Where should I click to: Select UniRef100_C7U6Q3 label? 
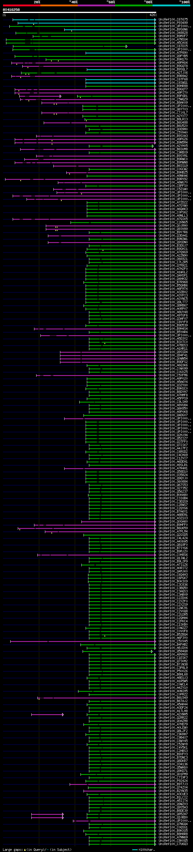(173, 844)
